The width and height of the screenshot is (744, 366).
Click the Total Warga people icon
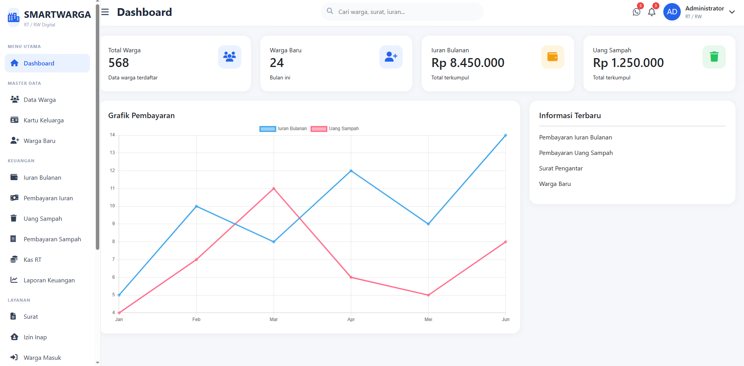(x=230, y=57)
